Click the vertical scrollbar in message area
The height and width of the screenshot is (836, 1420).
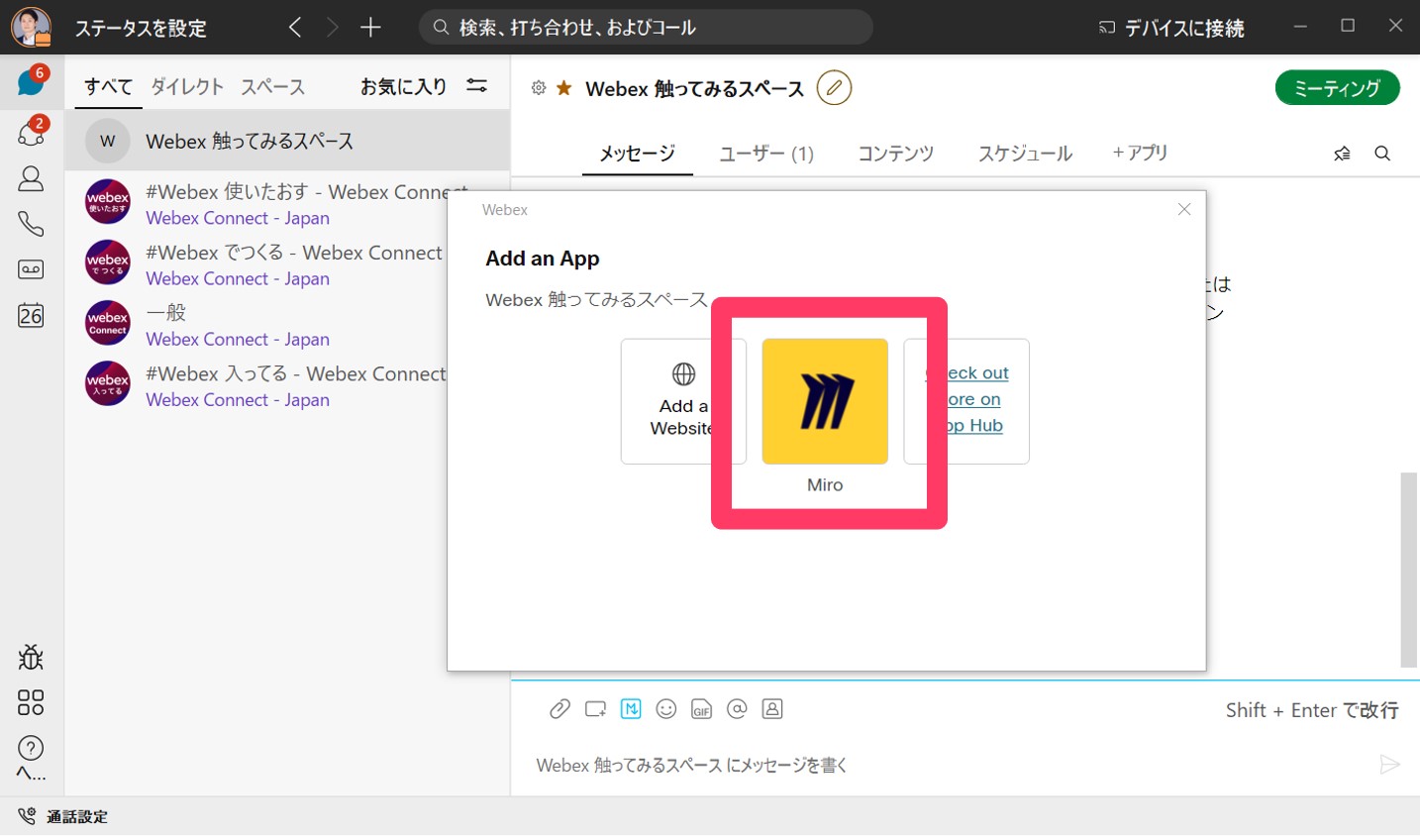1408,570
